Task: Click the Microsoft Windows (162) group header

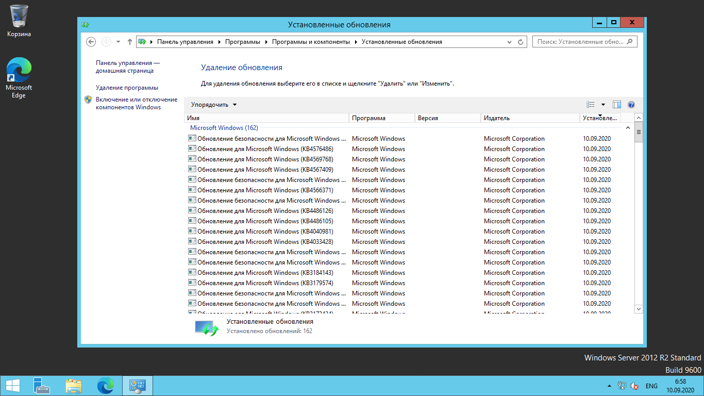Action: pos(224,128)
